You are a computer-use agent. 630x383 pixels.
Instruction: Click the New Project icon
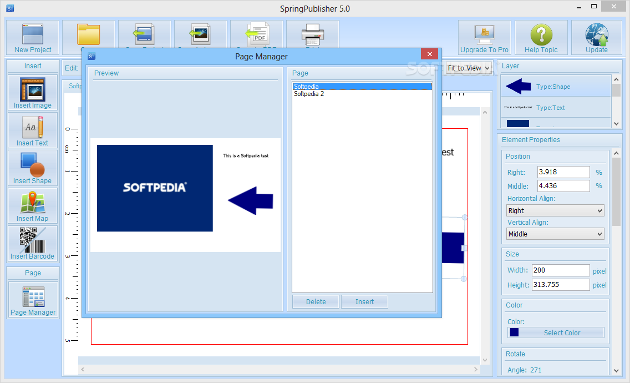click(33, 37)
